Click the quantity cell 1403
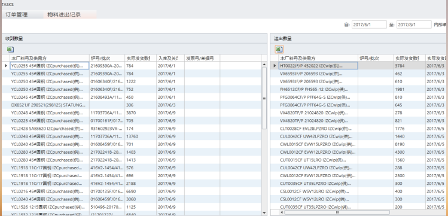This screenshot has height=216, width=448. click(x=141, y=152)
